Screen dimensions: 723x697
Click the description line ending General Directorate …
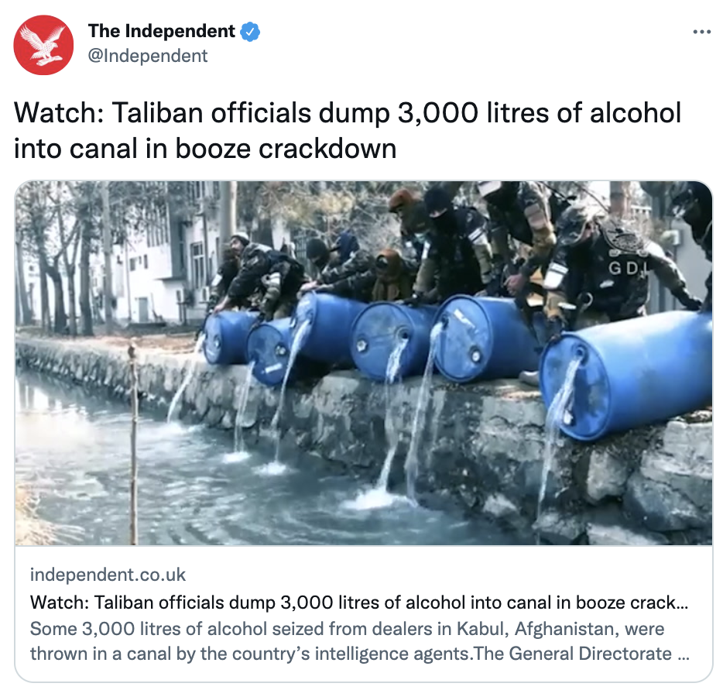pyautogui.click(x=360, y=654)
